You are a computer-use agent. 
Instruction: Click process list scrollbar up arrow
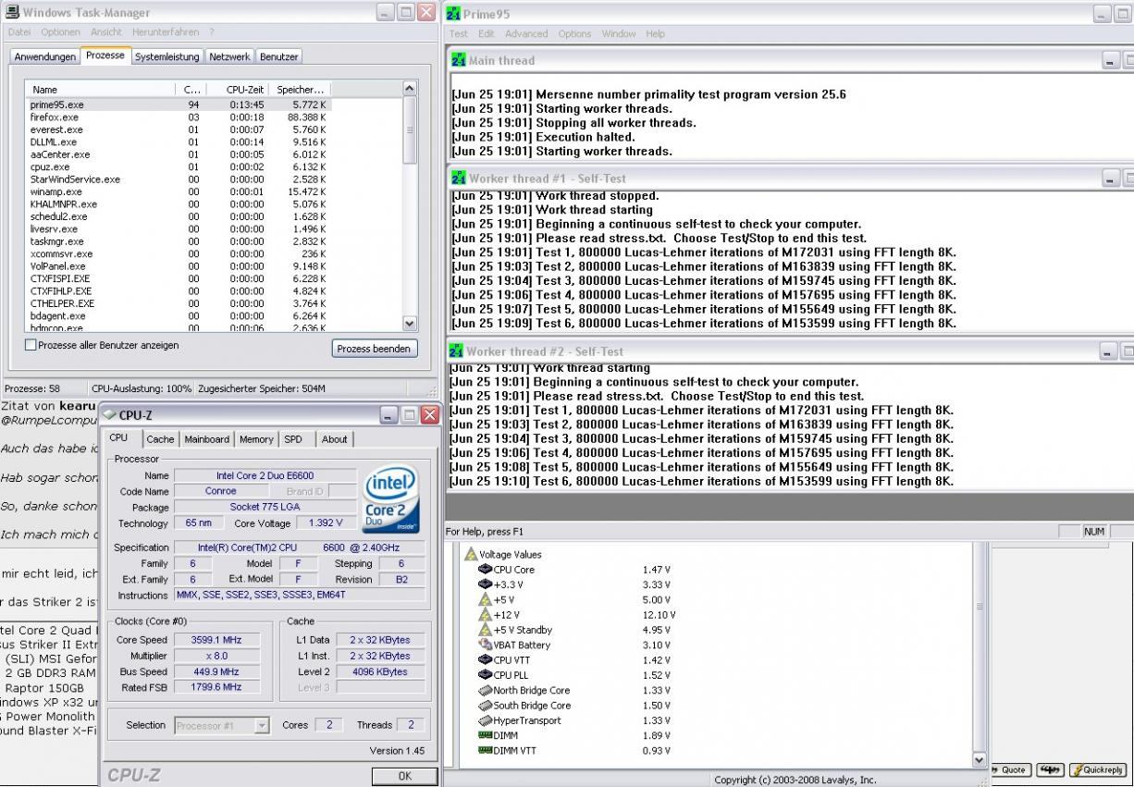(411, 88)
